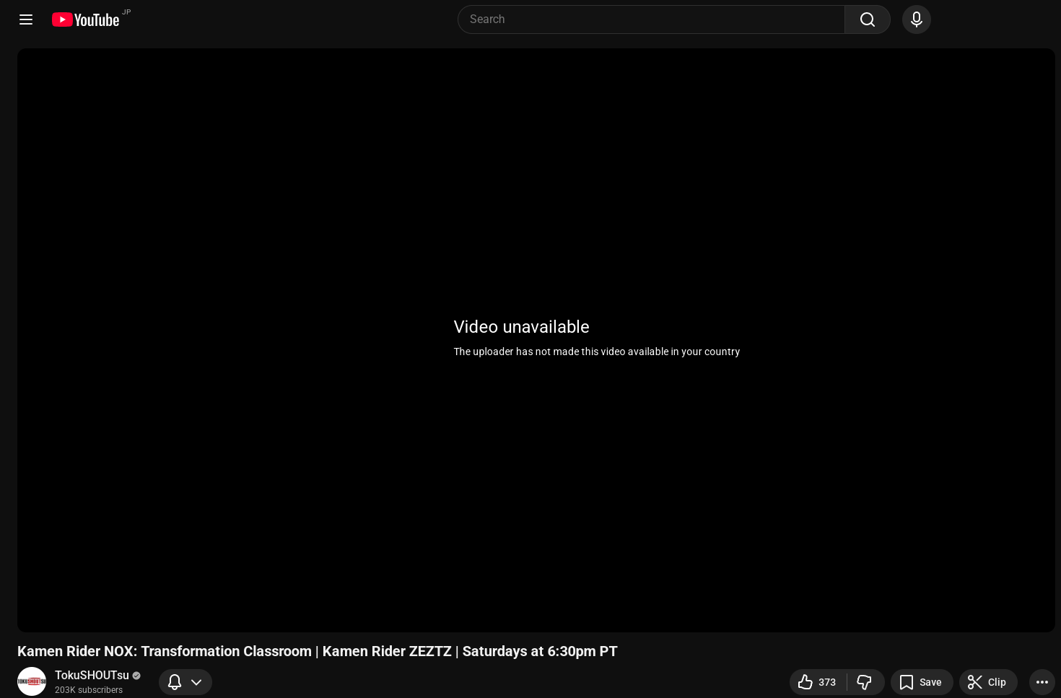Save the video to a playlist
Screen dimensions: 1061x698
922,682
